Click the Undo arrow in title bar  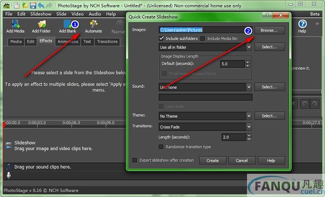click(41, 6)
